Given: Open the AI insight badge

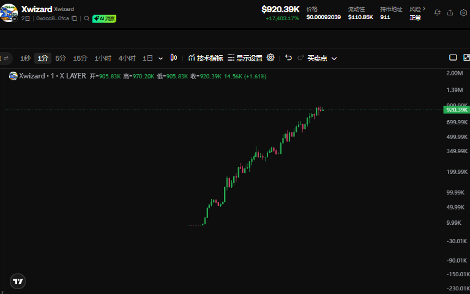Looking at the screenshot, I should (x=104, y=18).
